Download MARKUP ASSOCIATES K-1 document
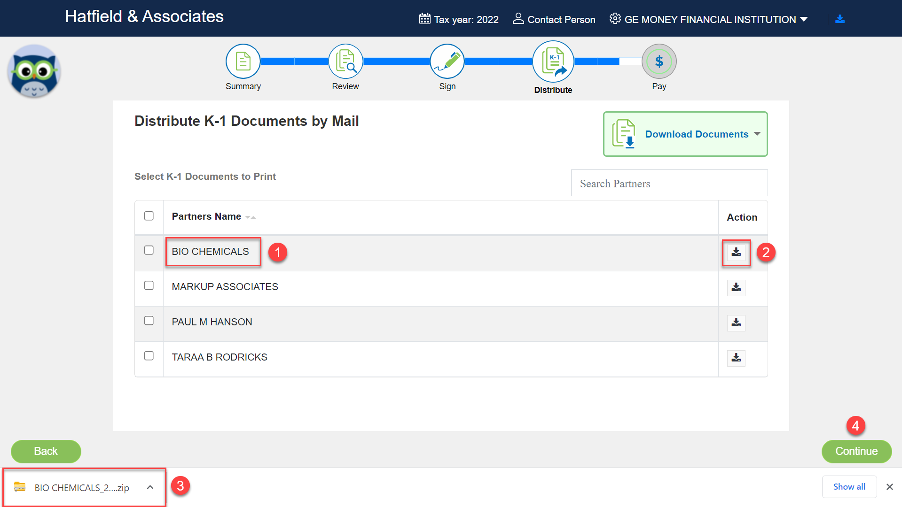 click(736, 287)
